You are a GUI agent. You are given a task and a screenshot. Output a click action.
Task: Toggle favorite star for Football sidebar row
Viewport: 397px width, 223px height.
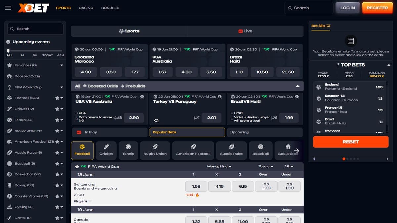coord(57,98)
